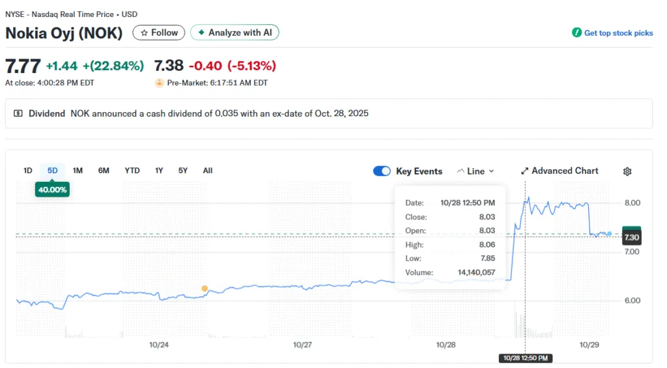Select the YTD time range
The image size is (667, 368).
(x=132, y=171)
